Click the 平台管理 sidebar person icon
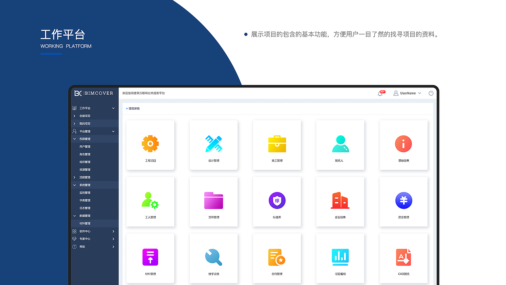 74,131
